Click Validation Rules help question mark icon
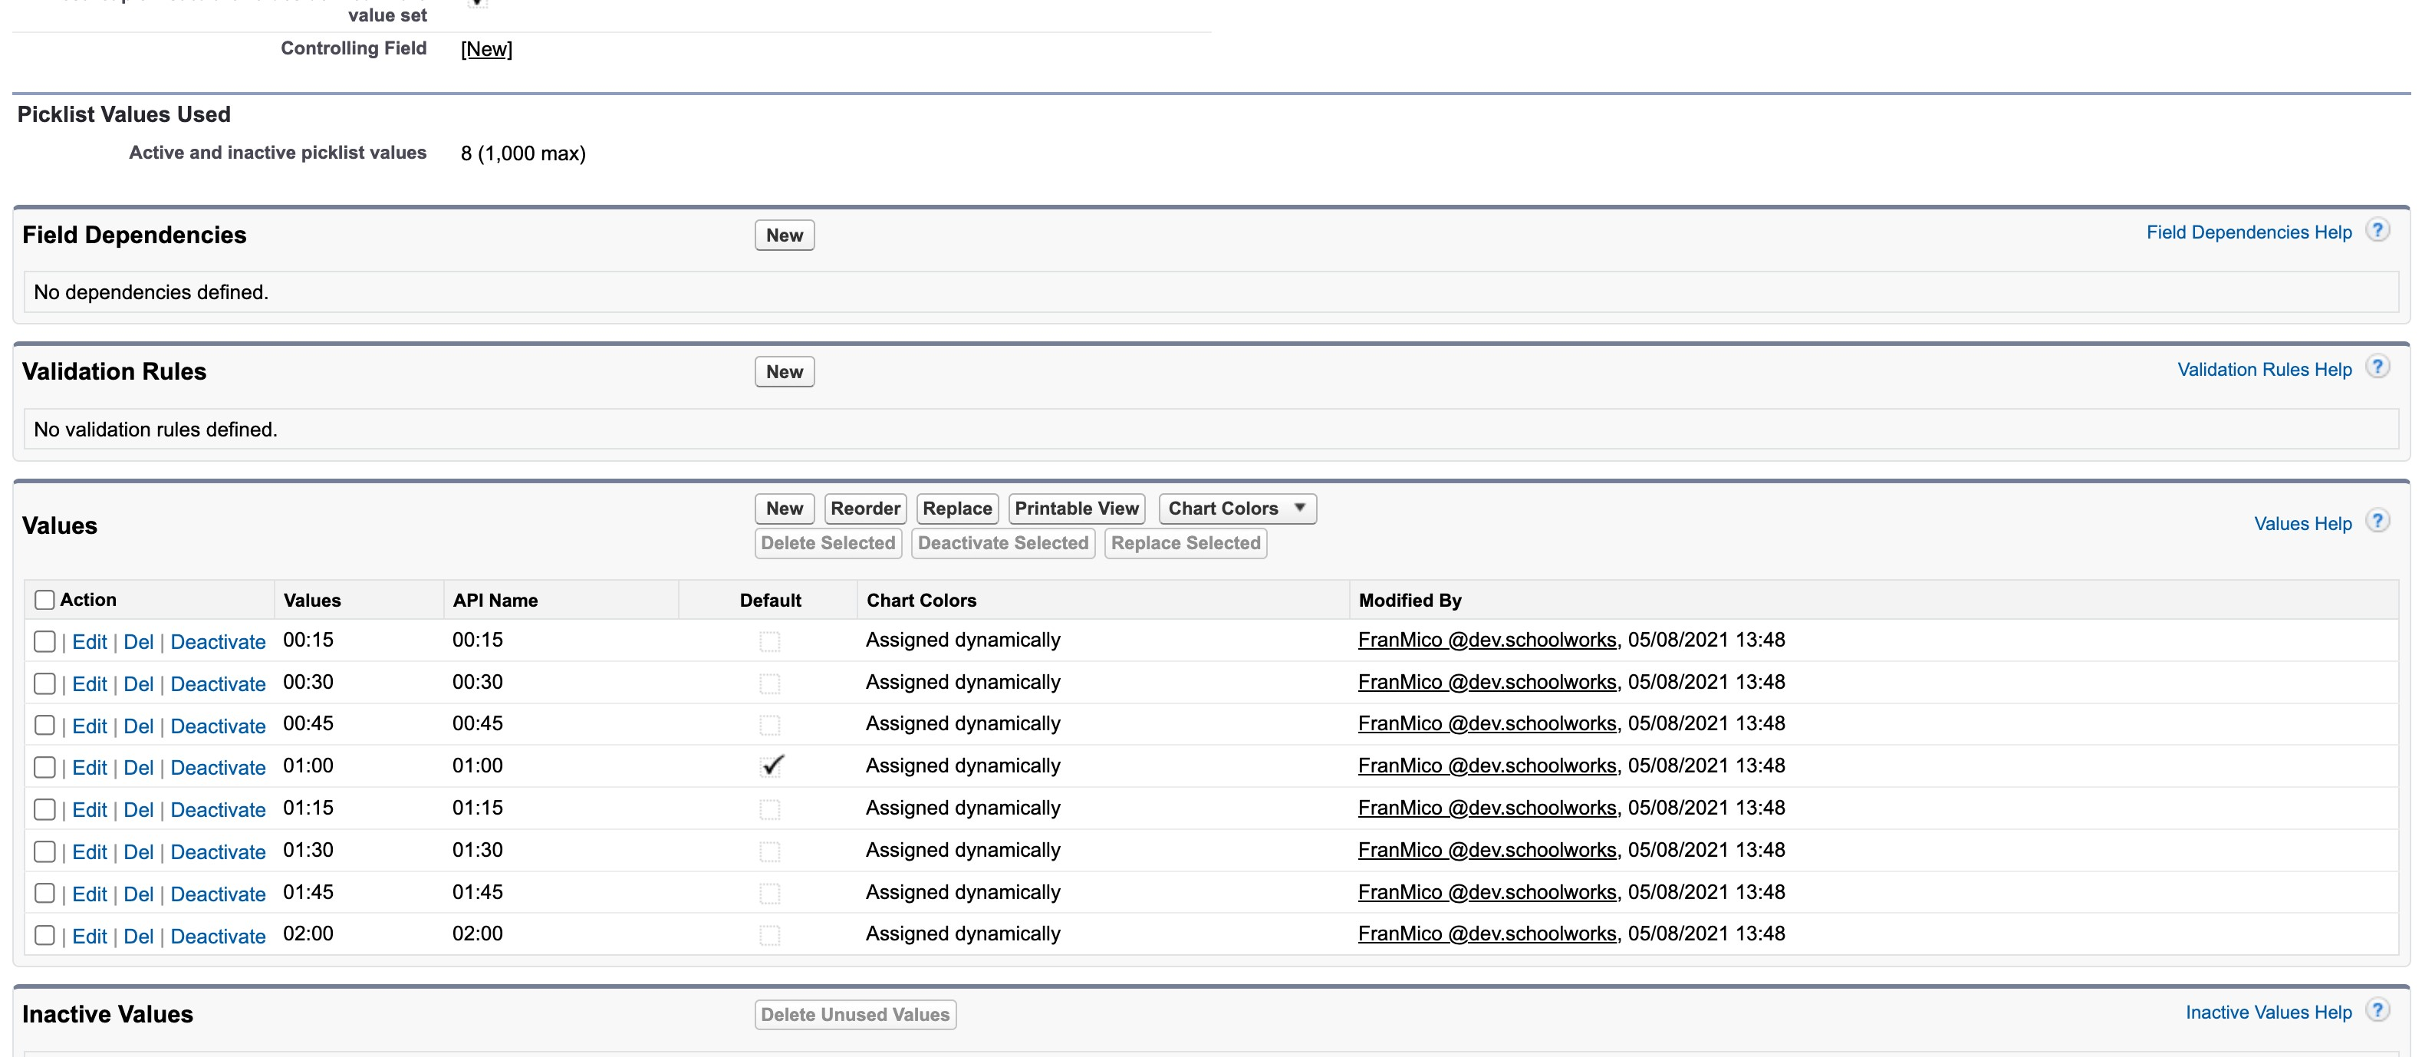The image size is (2422, 1057). (x=2377, y=367)
